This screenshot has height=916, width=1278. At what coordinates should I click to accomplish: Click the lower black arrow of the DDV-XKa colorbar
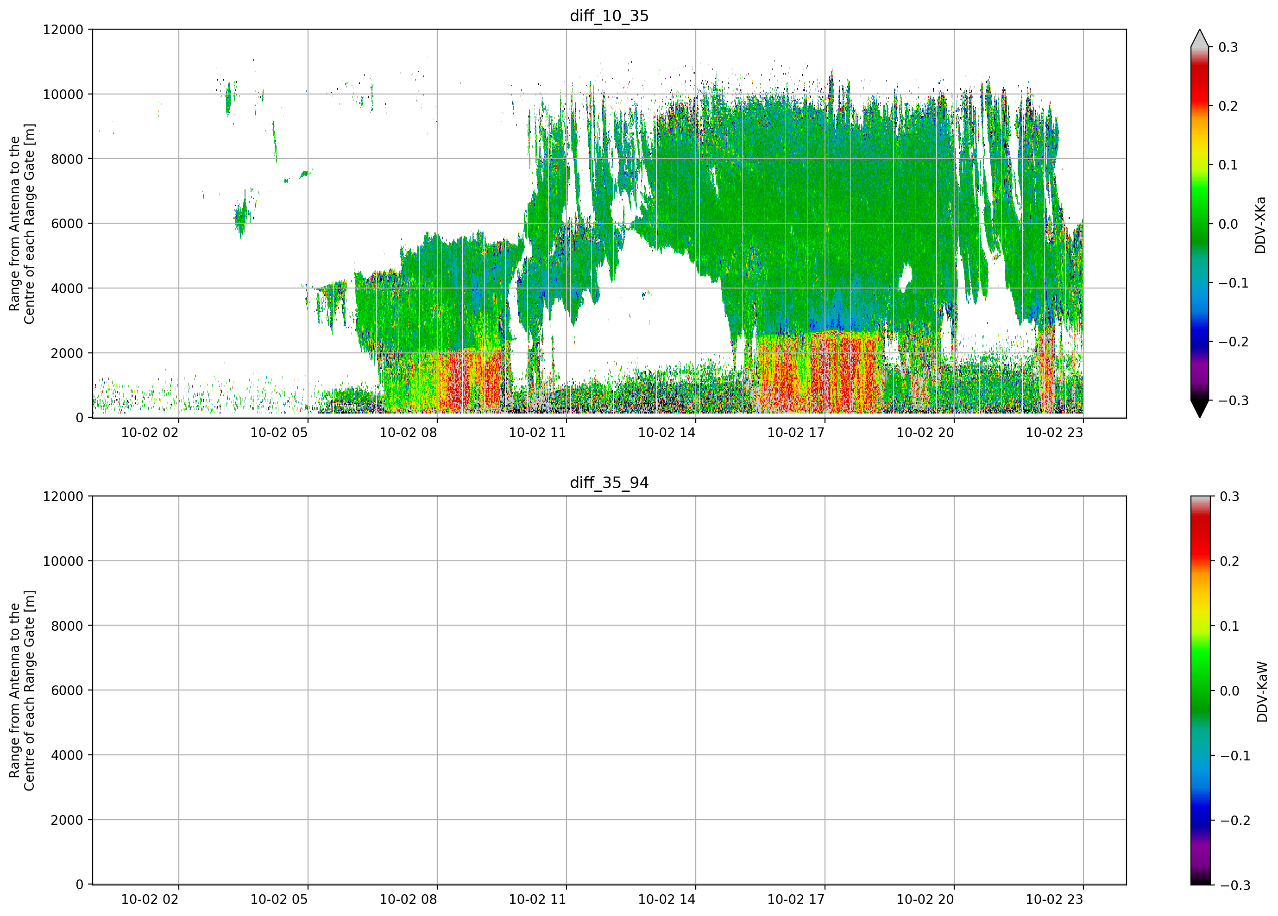click(1200, 408)
